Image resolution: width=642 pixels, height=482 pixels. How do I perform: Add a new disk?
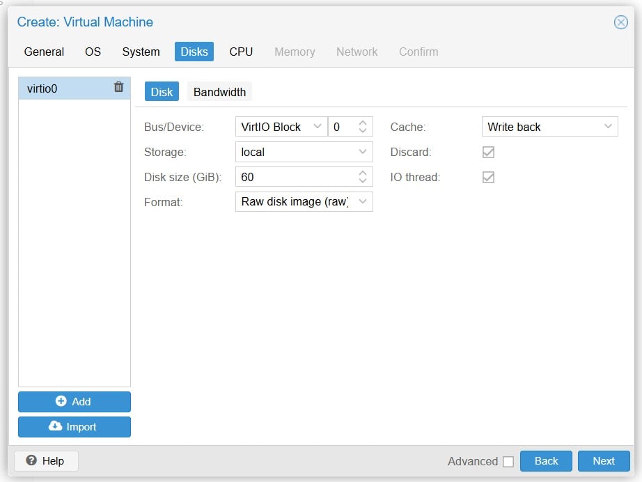75,402
